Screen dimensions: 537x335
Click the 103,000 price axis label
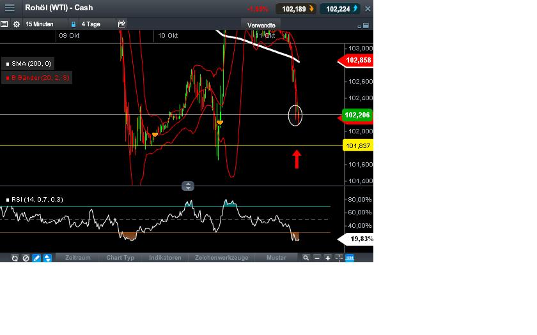[x=361, y=48]
